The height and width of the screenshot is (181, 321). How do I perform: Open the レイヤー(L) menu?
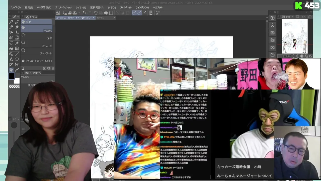tap(81, 8)
